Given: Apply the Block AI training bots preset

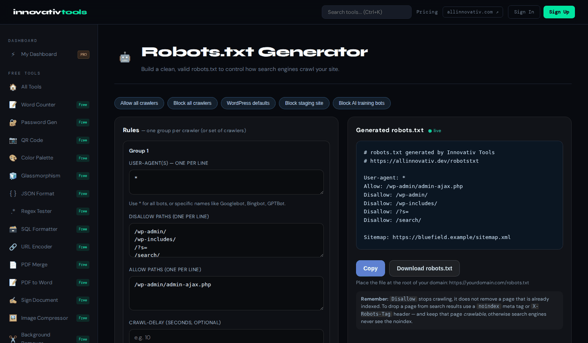Looking at the screenshot, I should point(362,103).
